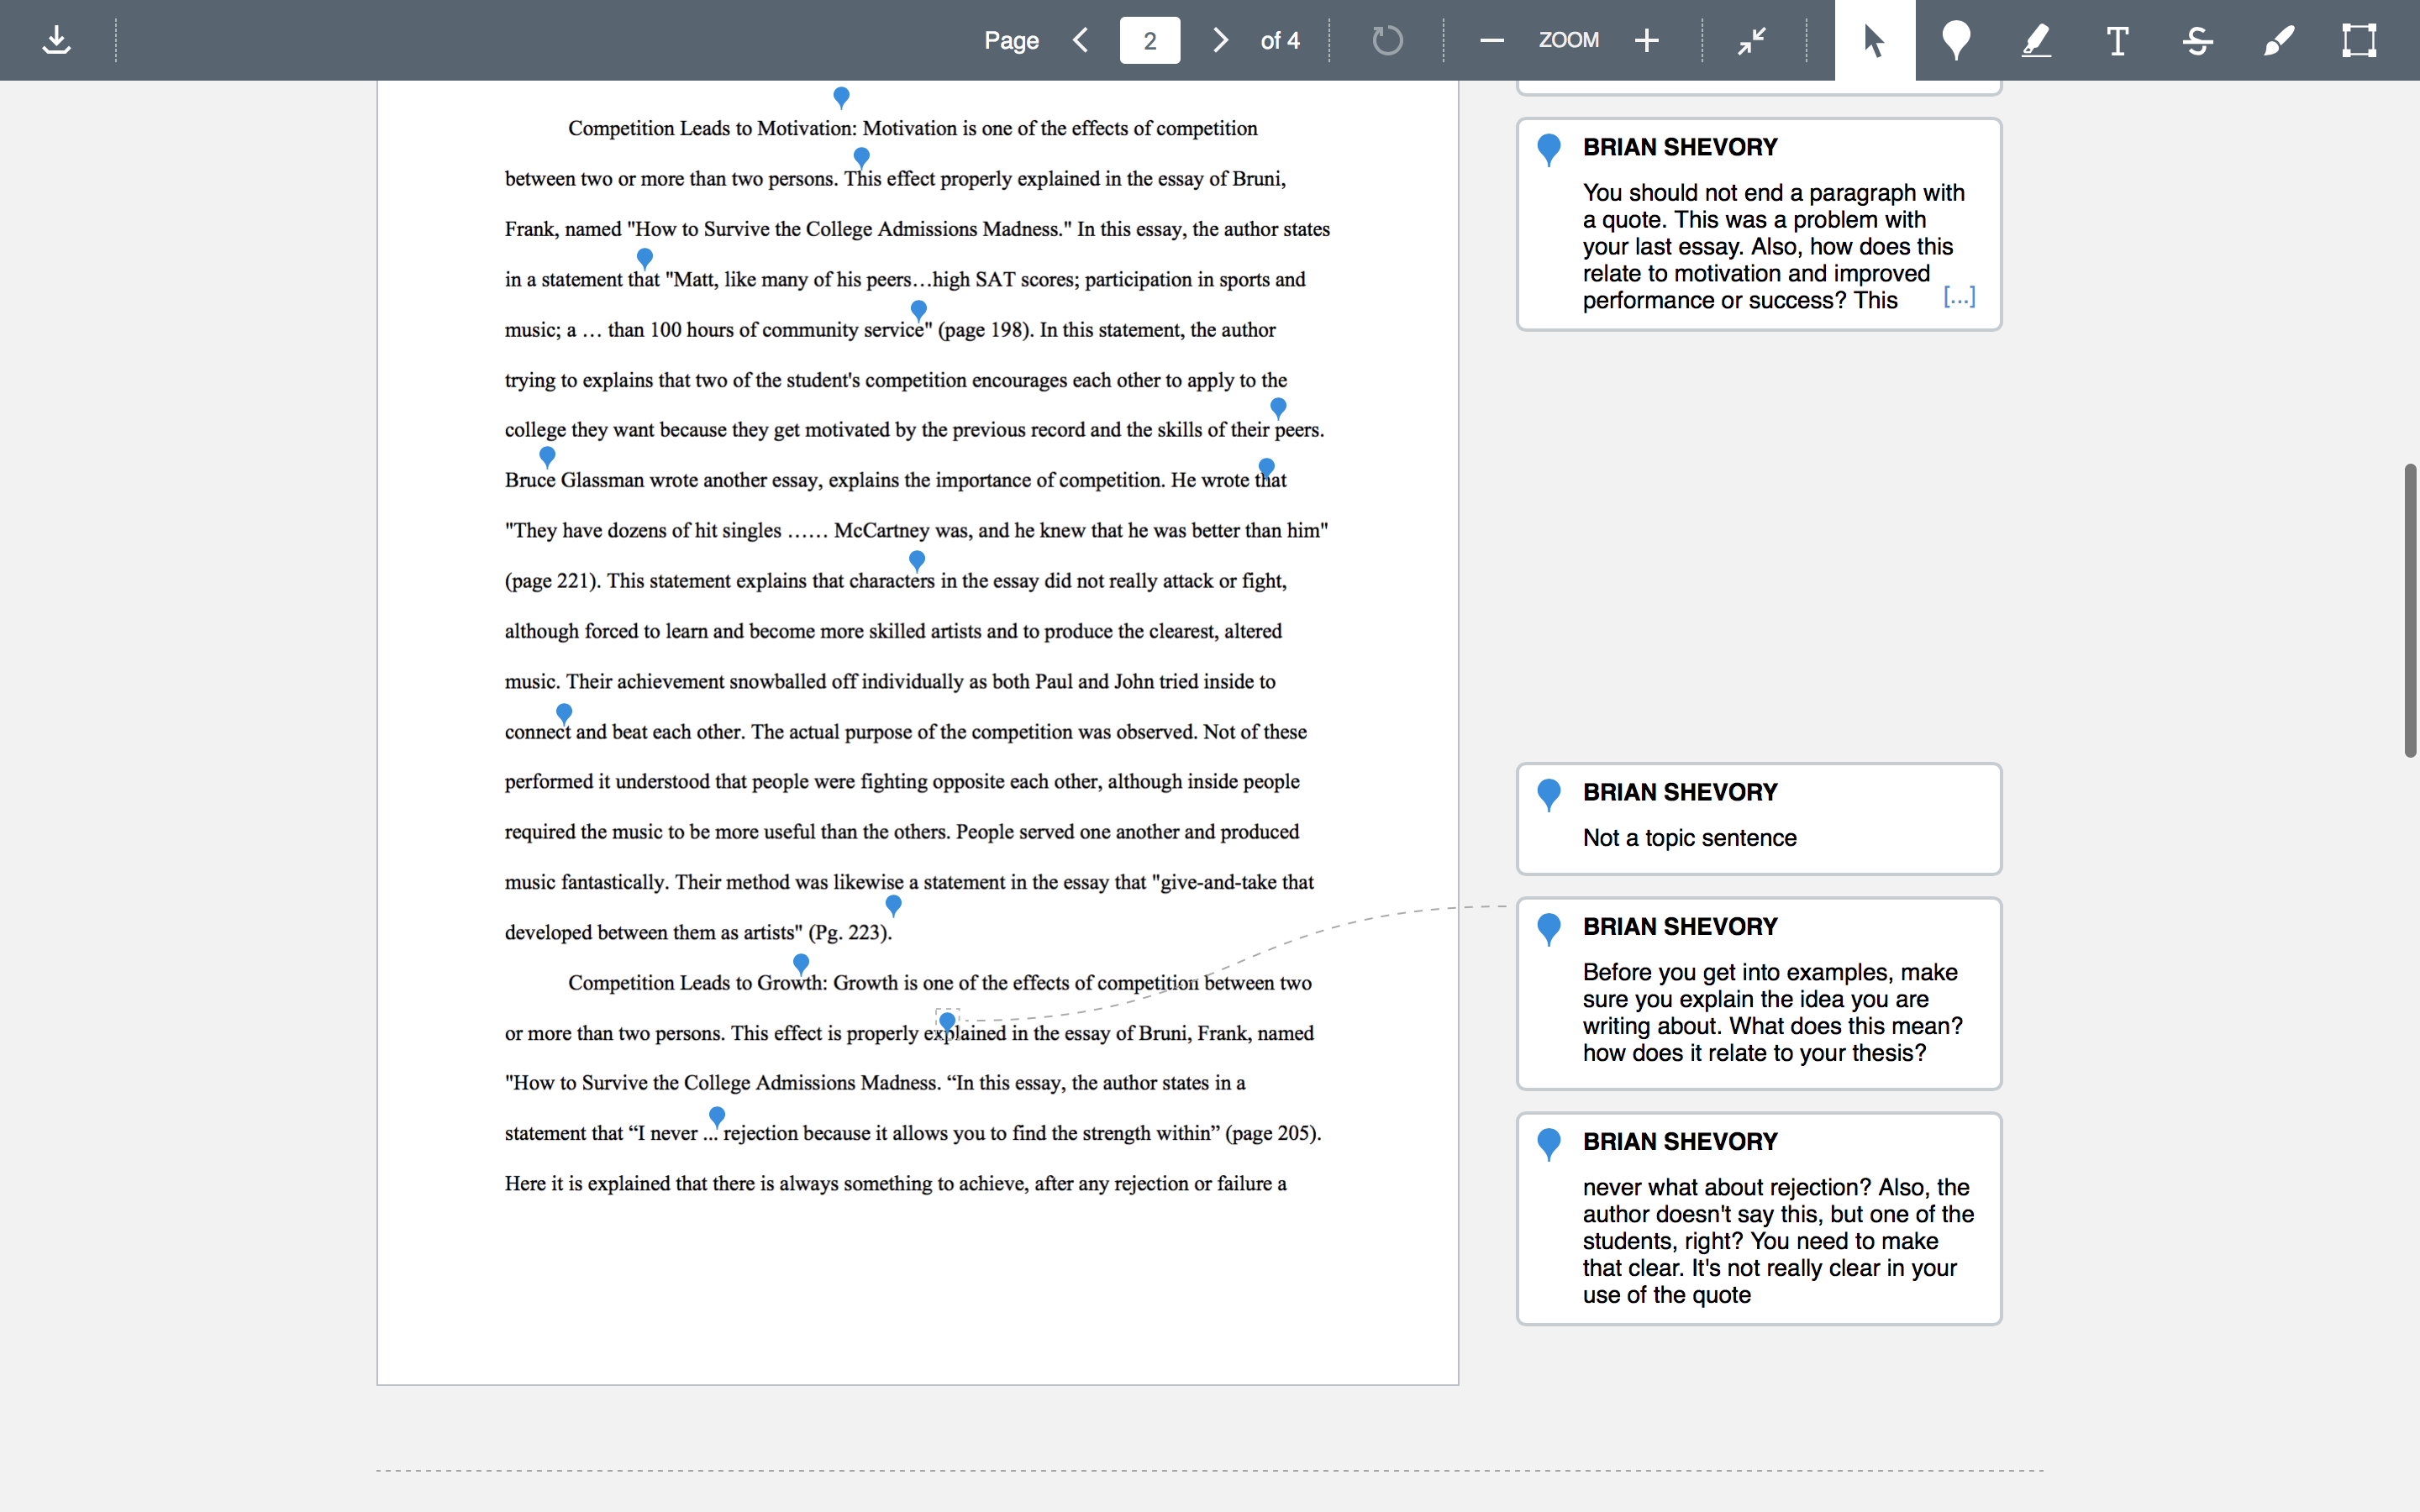Click pin marker above 'Leads to Growth:'
This screenshot has width=2420, height=1512.
coord(801,964)
